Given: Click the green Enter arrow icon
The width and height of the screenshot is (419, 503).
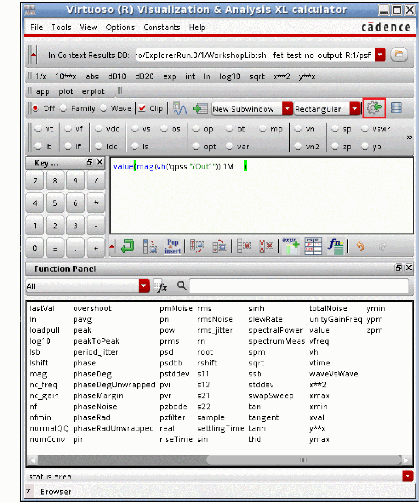Looking at the screenshot, I should [127, 247].
